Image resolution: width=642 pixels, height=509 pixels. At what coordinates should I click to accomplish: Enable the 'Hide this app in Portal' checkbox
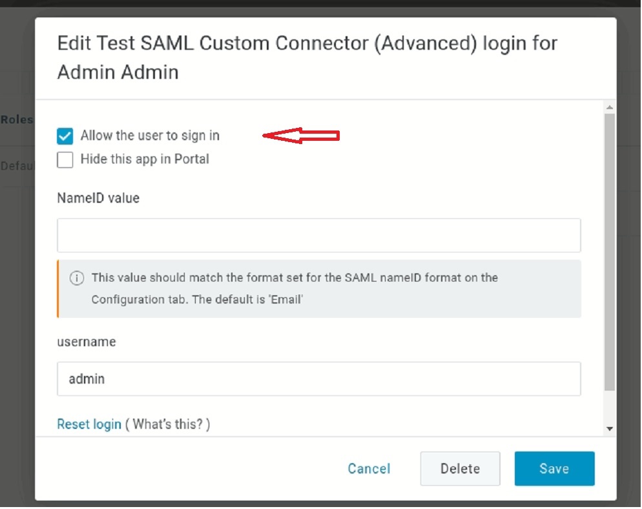(x=65, y=160)
